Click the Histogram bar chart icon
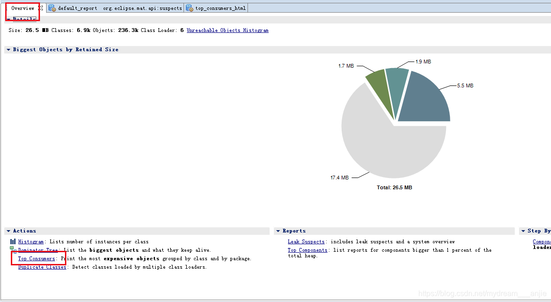Screen dimensions: 551x302 (13, 241)
